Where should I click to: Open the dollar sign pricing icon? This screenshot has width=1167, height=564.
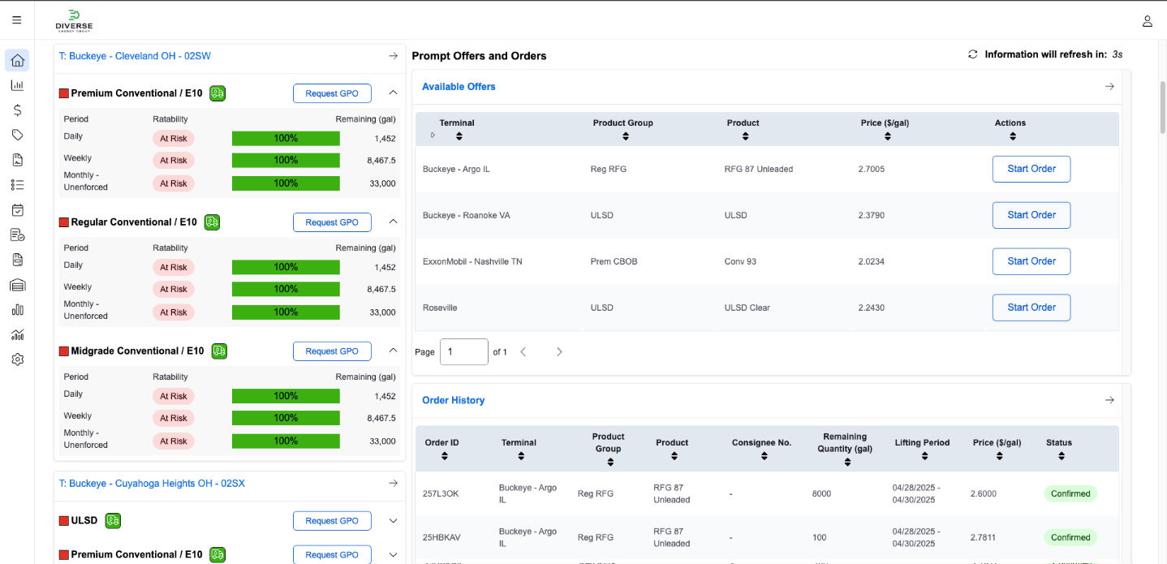click(x=17, y=110)
